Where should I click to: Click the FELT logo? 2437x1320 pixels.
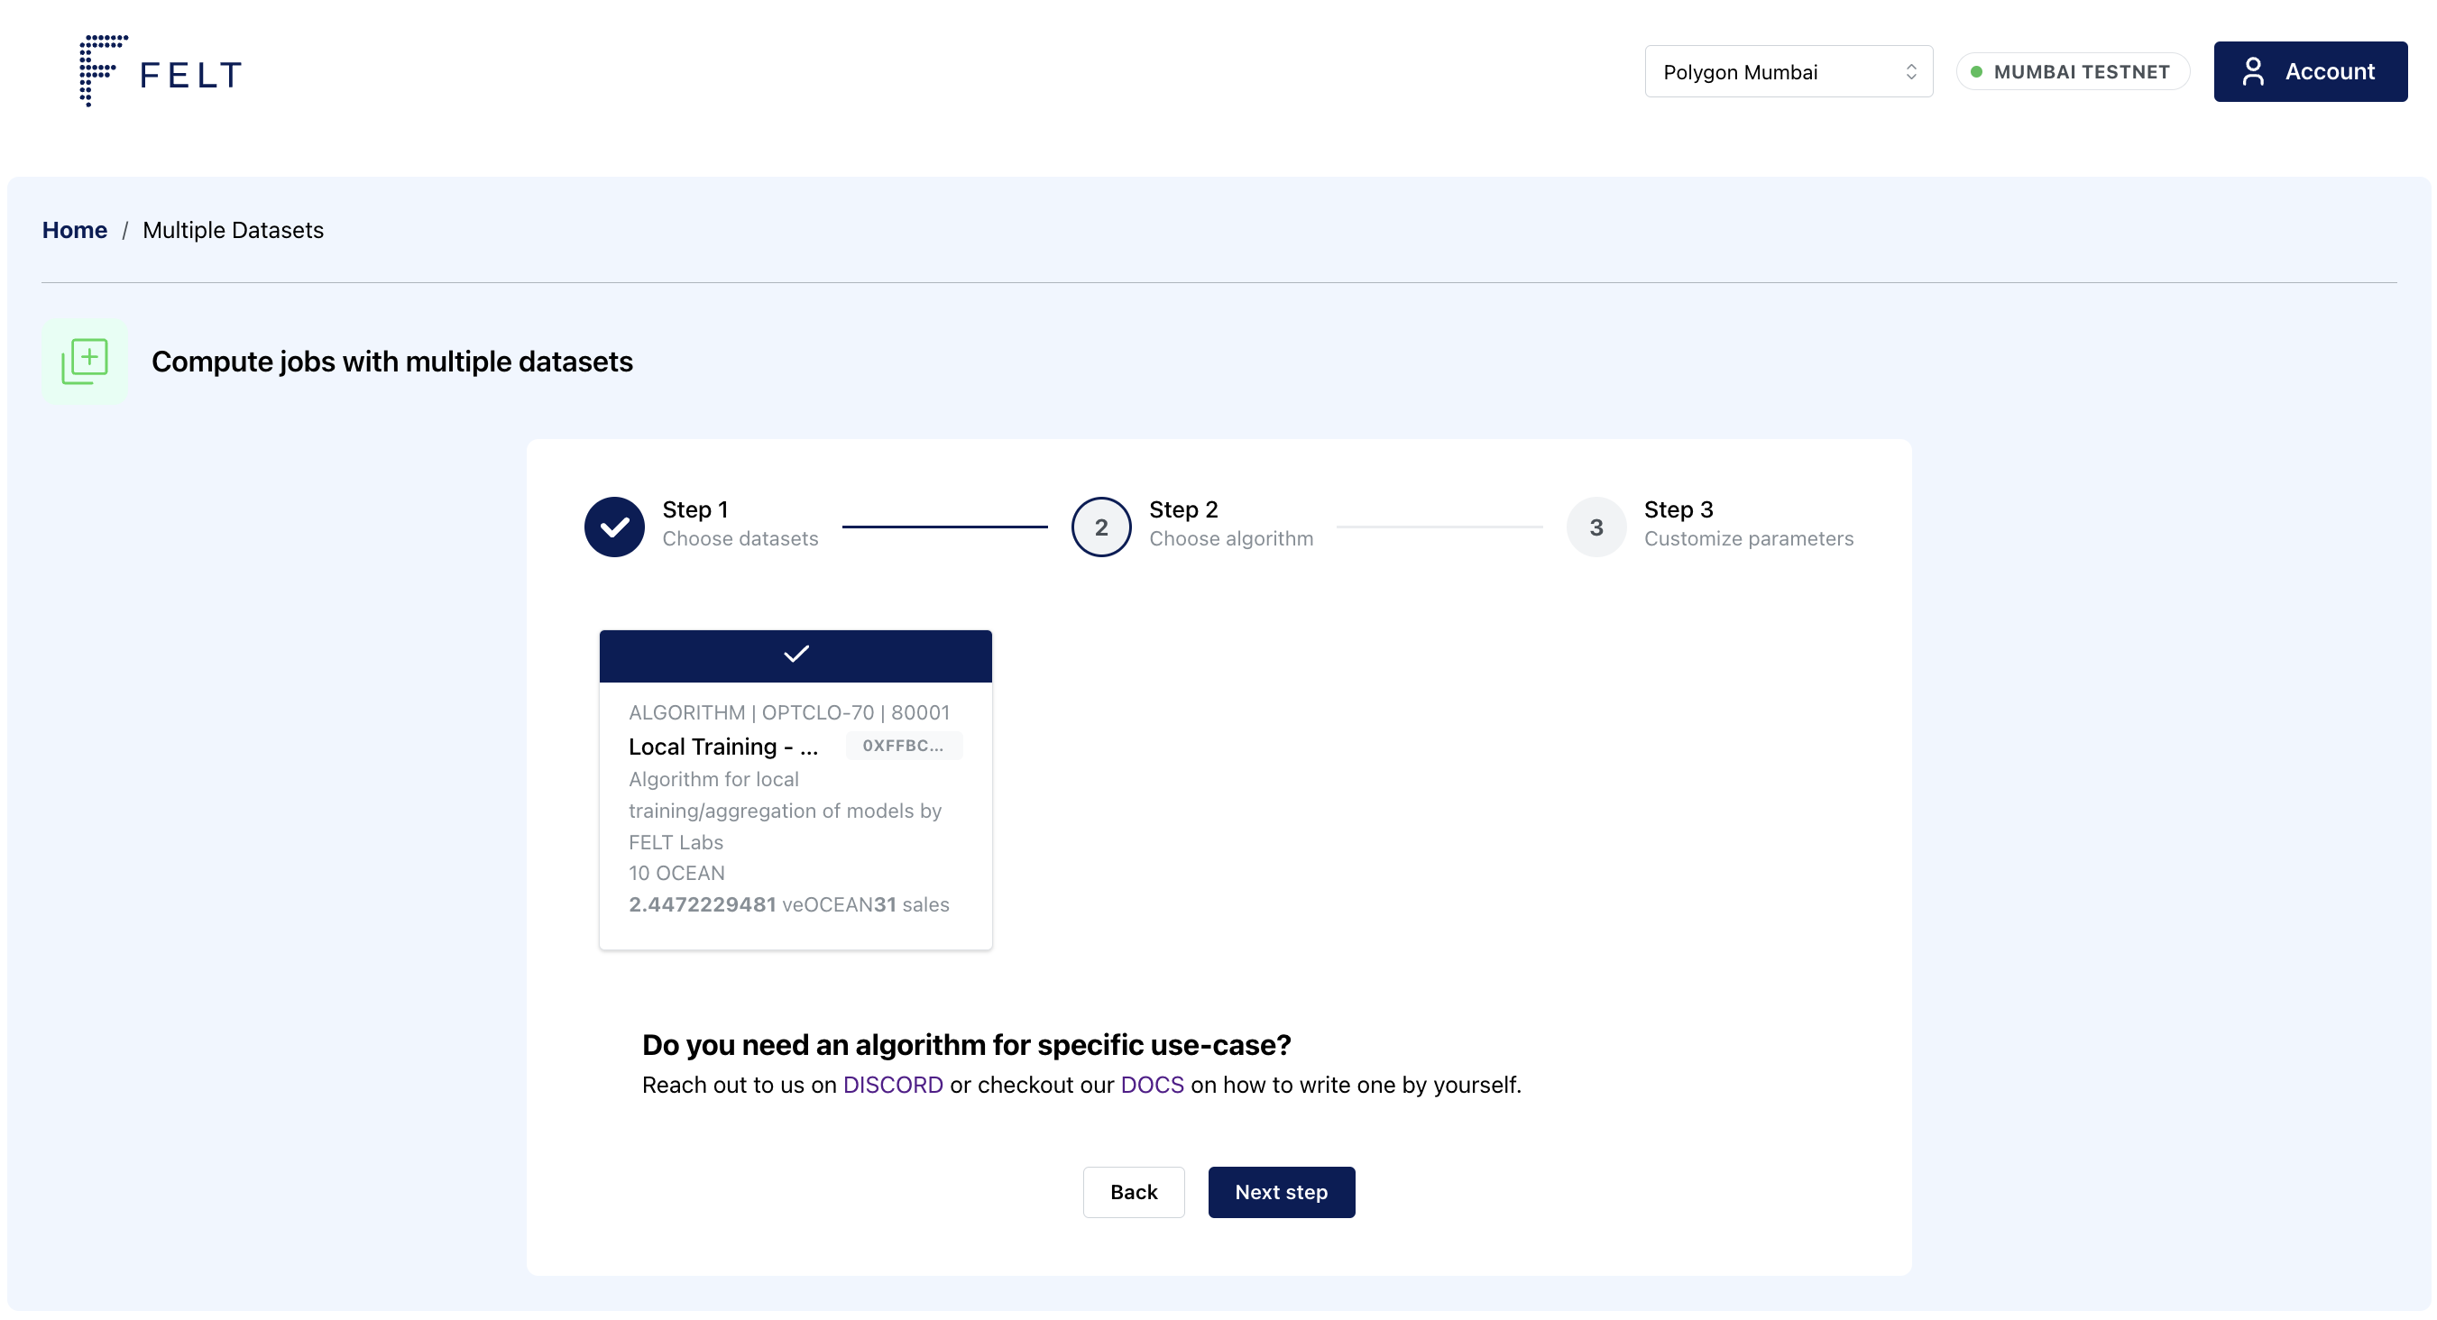coord(161,71)
